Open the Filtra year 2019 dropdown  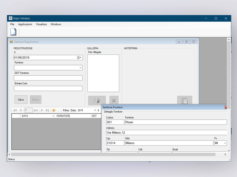[95, 110]
